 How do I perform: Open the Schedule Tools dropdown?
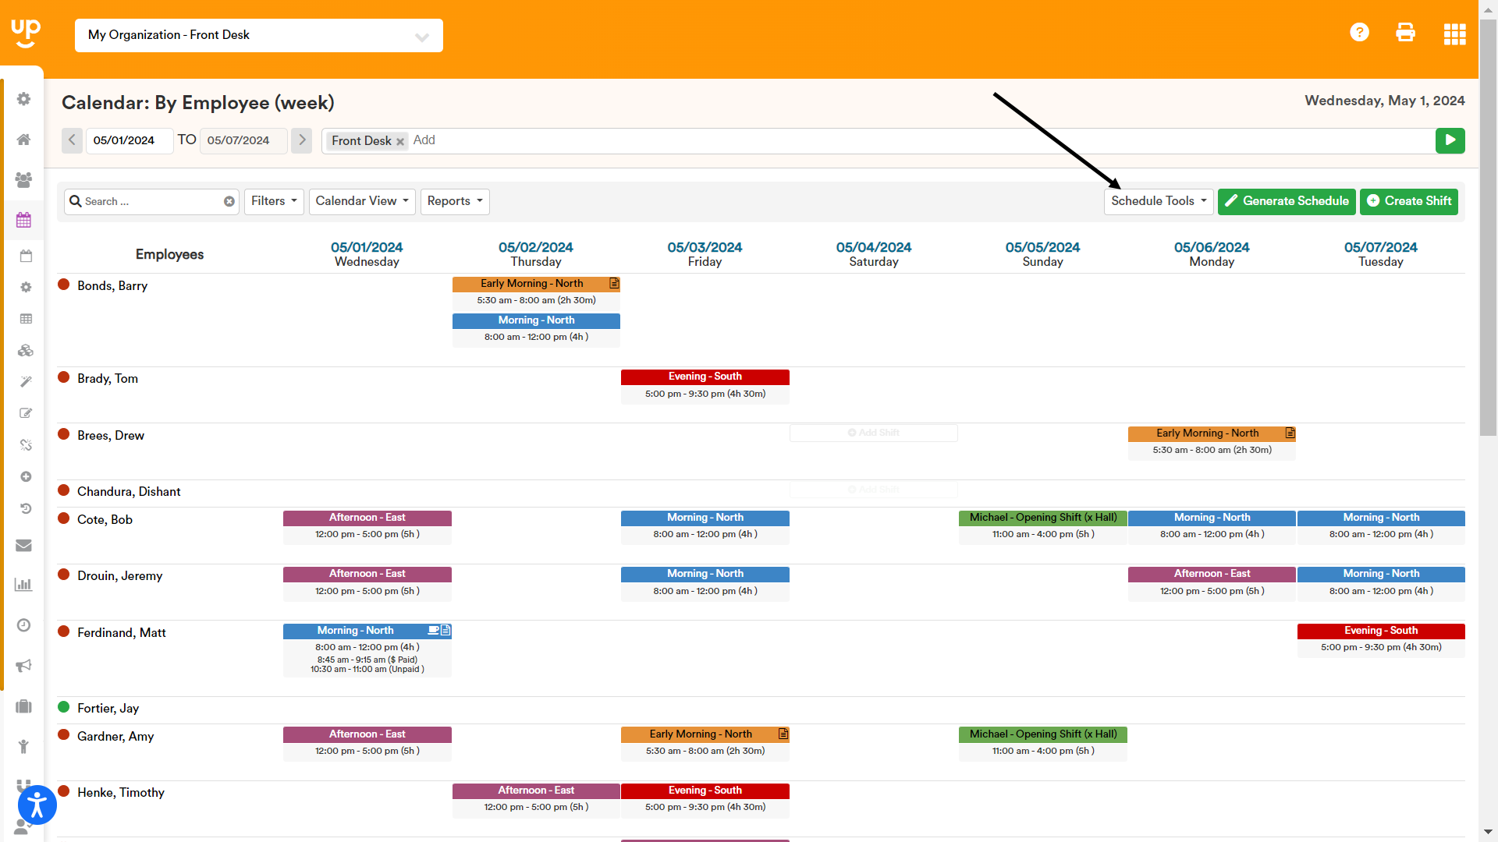click(1158, 201)
